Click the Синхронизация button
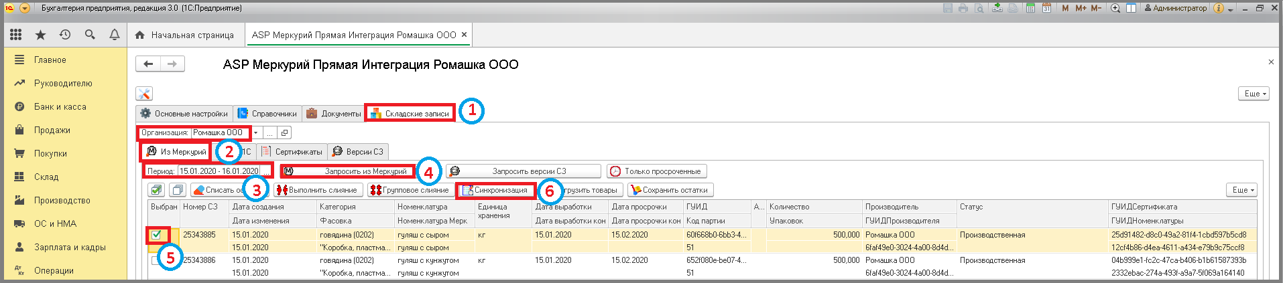Screen dimensions: 1283x283 (496, 191)
